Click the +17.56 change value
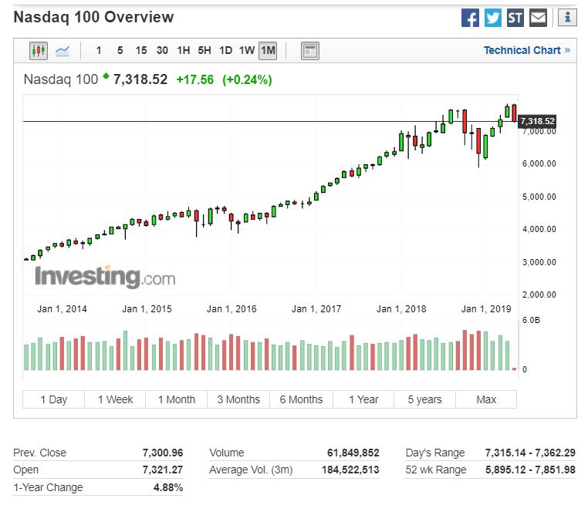The image size is (588, 505). tap(194, 79)
